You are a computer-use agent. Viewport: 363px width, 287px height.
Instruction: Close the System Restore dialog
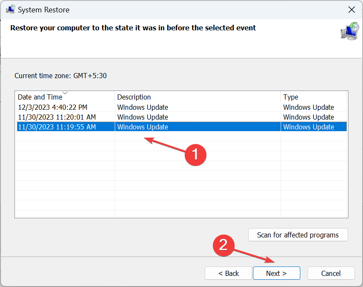(x=351, y=9)
